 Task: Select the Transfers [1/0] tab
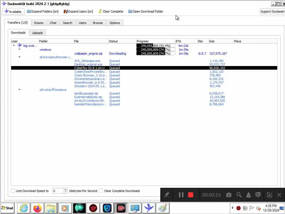18,23
